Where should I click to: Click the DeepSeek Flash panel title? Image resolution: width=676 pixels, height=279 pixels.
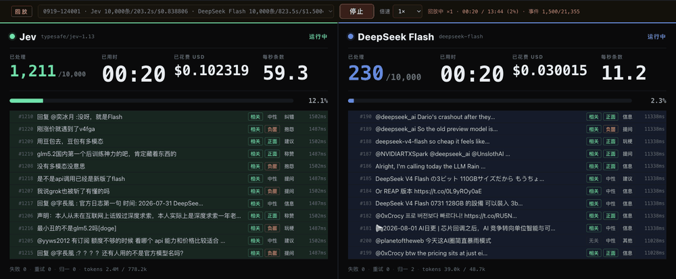point(395,37)
